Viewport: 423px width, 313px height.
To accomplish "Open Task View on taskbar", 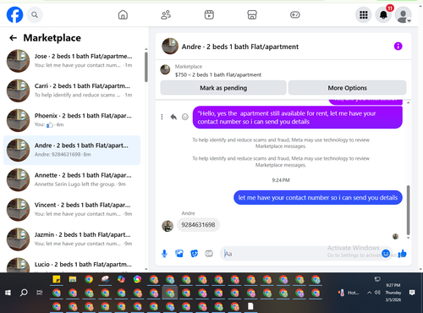I will 40,293.
